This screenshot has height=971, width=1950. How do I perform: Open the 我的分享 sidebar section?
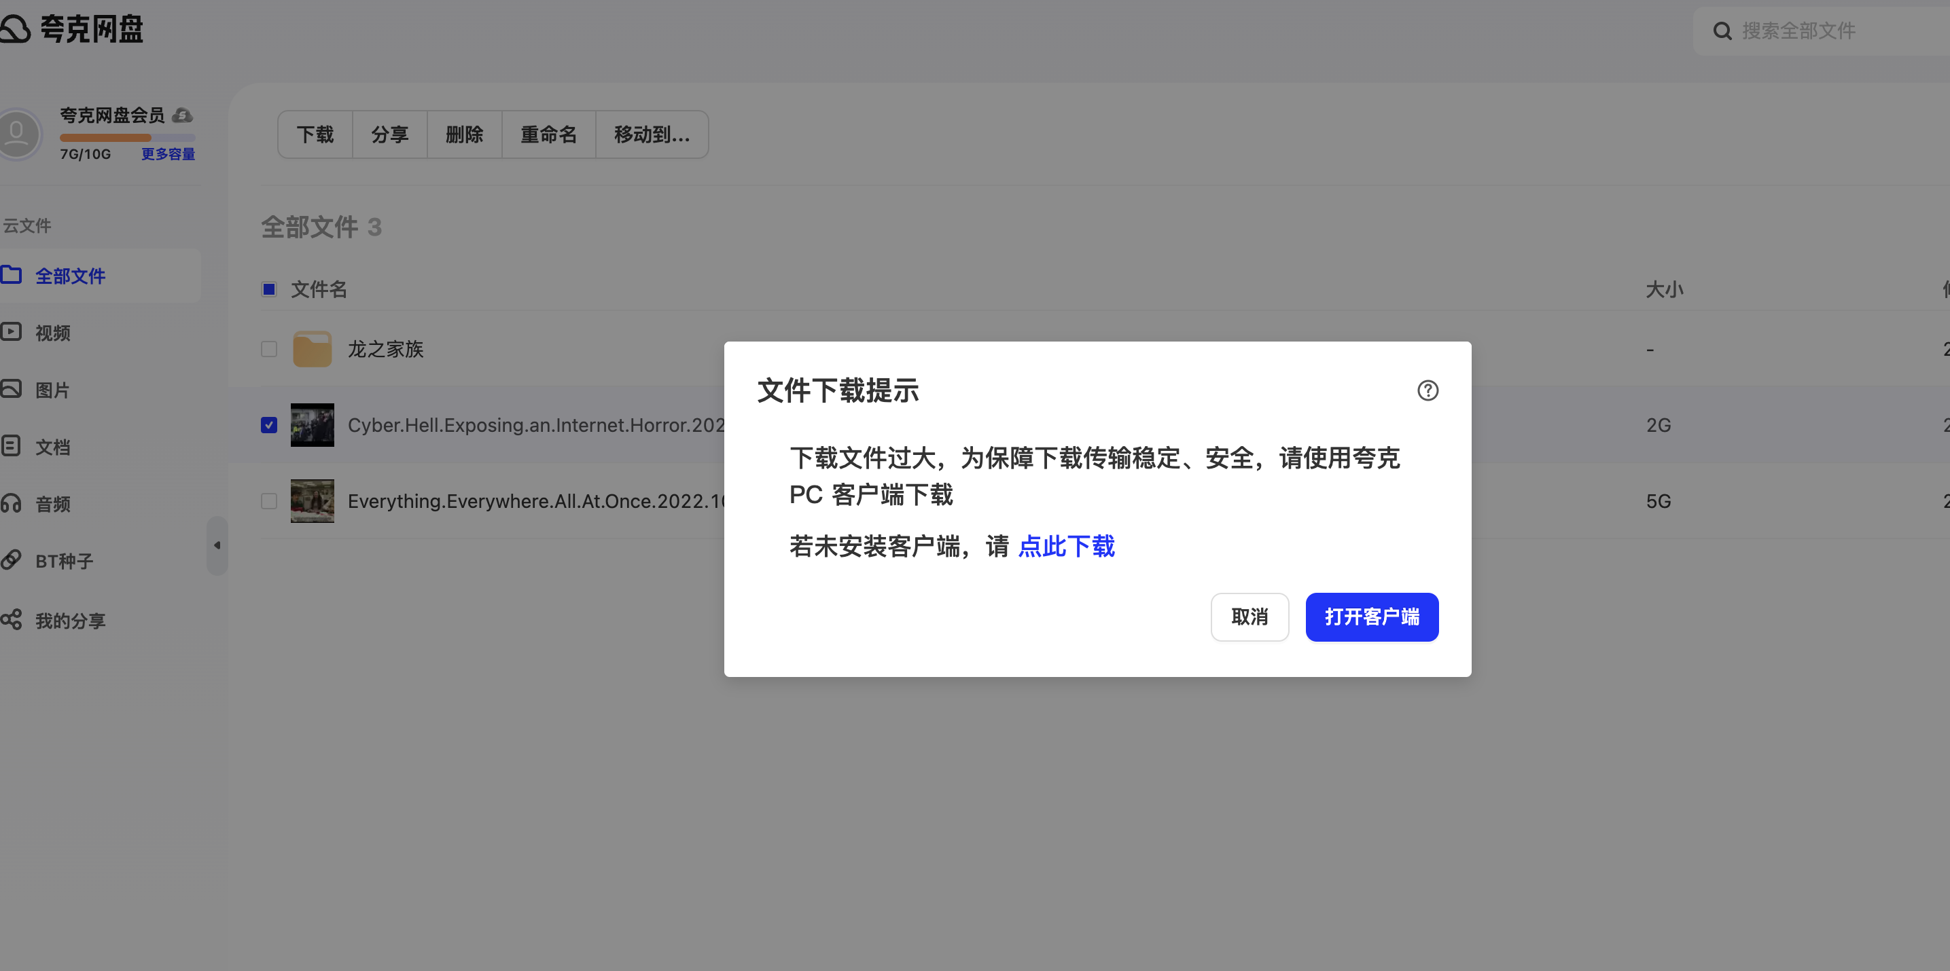coord(100,621)
